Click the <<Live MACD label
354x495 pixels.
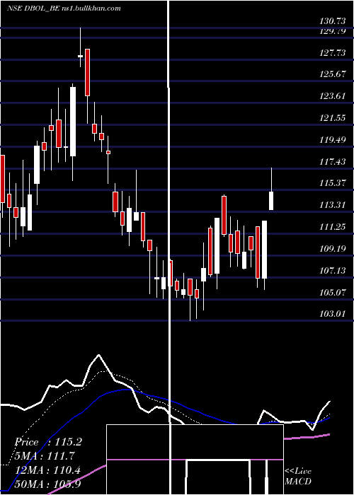[x=298, y=476]
